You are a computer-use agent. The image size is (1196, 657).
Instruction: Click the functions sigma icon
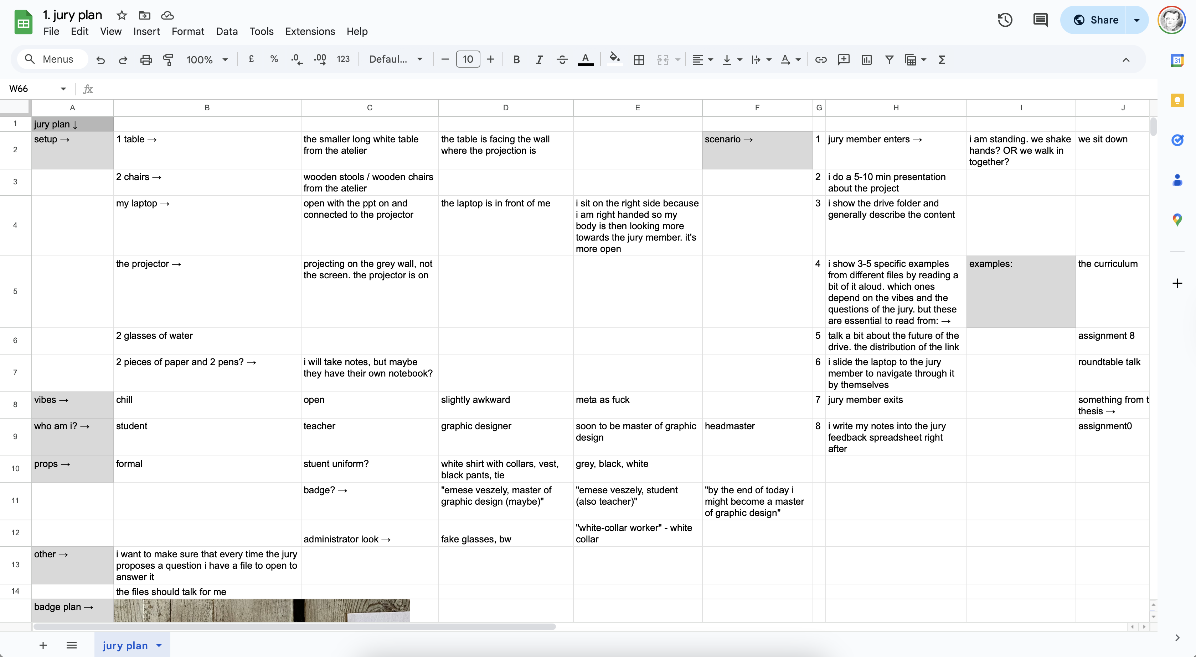(x=942, y=59)
